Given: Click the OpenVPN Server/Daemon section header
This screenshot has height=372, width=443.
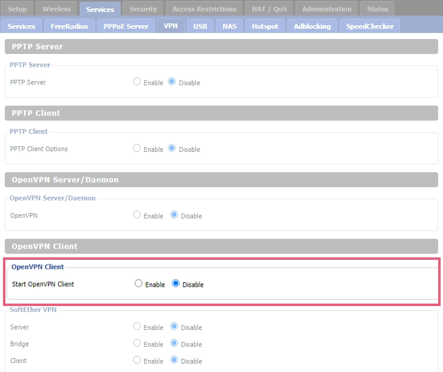Looking at the screenshot, I should (x=222, y=180).
